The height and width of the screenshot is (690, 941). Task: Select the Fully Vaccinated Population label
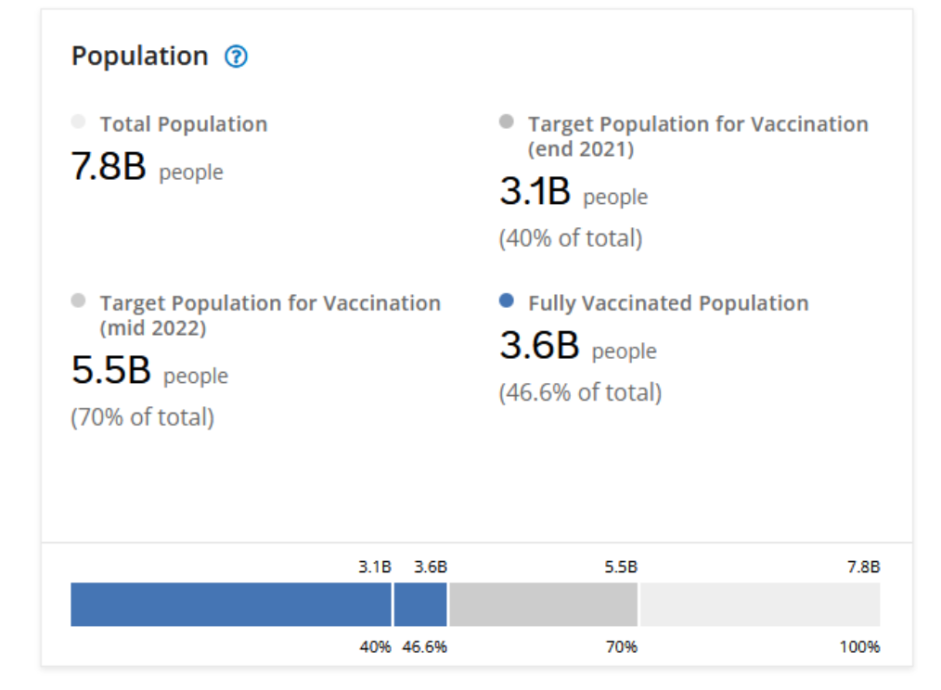pos(668,303)
